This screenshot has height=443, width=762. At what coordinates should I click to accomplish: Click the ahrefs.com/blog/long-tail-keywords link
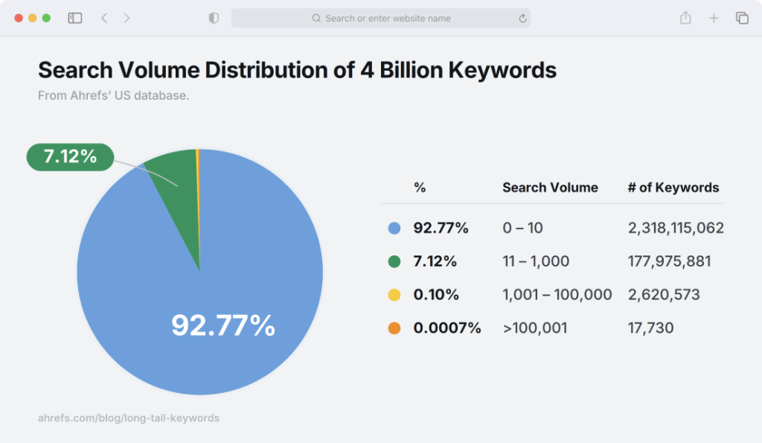click(129, 418)
